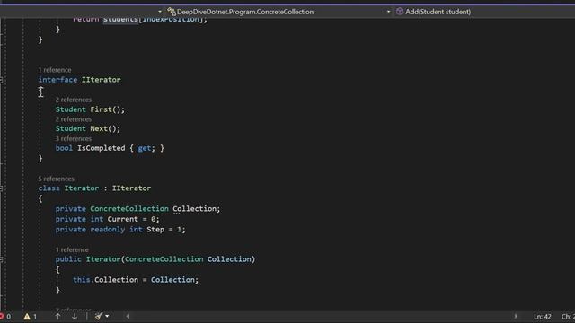This screenshot has width=575, height=323.
Task: Open the '5 references' CodeLens above class Iterator
Action: [56, 179]
